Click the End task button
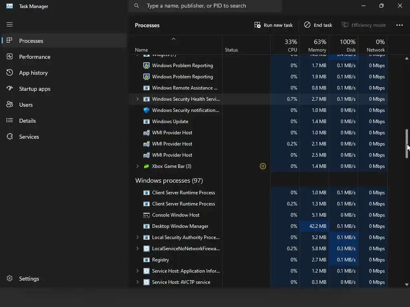410x307 pixels. pos(318,25)
